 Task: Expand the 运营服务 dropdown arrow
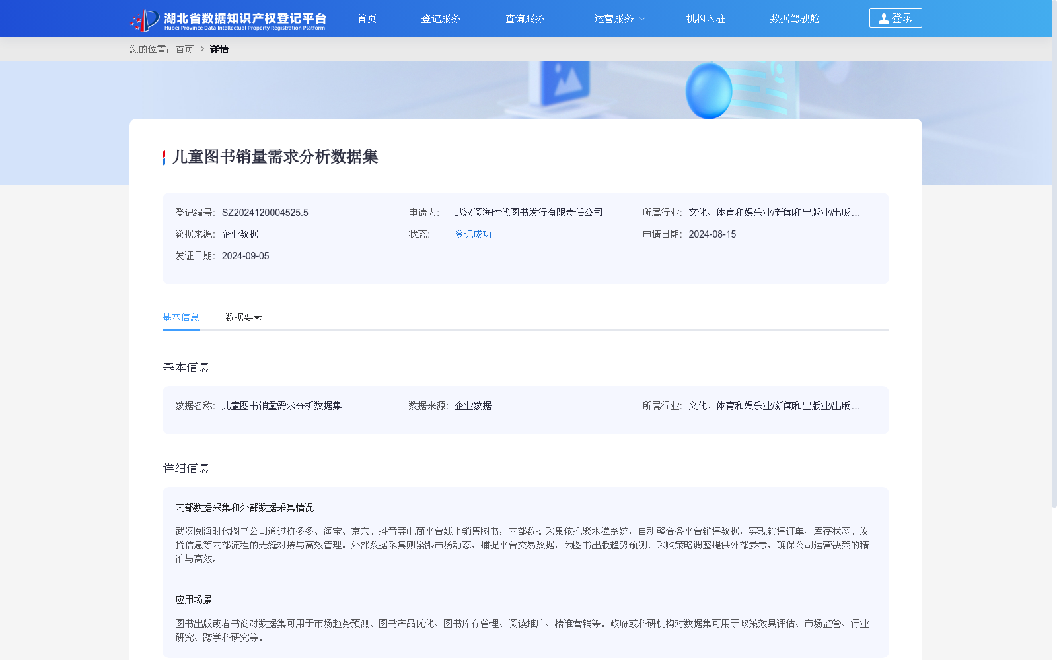coord(642,19)
